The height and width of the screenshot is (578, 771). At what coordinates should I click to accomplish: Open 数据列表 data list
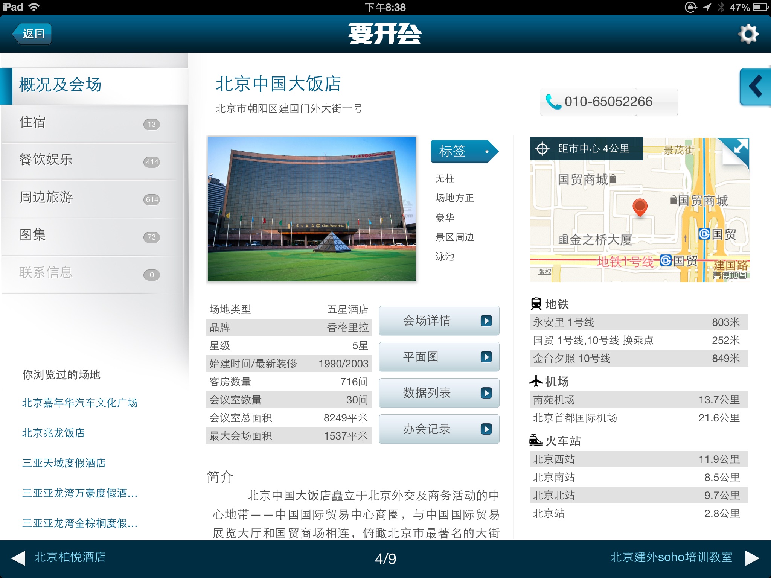point(439,393)
